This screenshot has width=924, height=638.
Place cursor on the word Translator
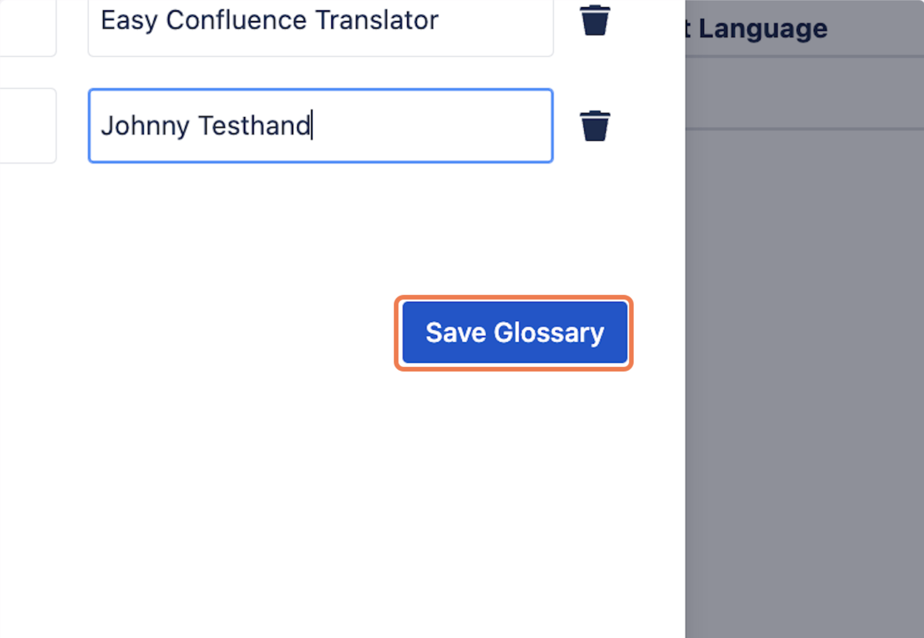(377, 21)
